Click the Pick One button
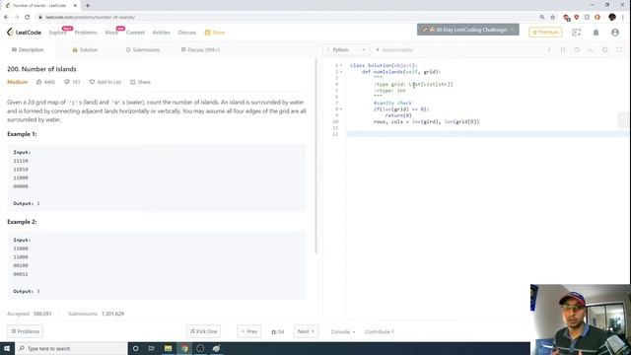This screenshot has height=355, width=631. coord(204,331)
